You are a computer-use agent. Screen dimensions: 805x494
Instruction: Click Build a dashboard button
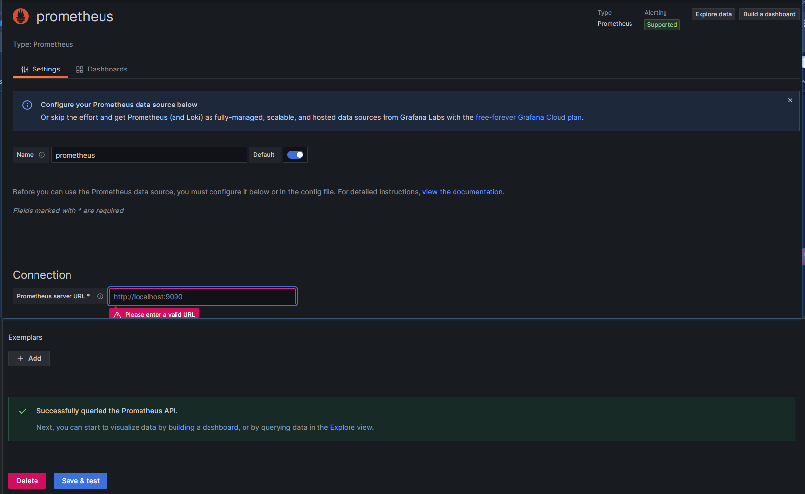point(769,14)
